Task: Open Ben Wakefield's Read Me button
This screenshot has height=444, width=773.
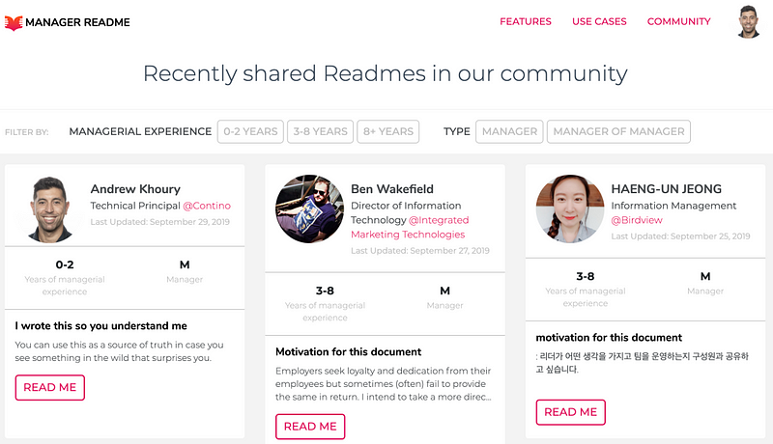Action: pyautogui.click(x=310, y=427)
